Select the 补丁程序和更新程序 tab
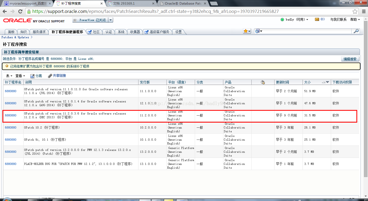Image resolution: width=368 pixels, height=201 pixels. tap(67, 32)
